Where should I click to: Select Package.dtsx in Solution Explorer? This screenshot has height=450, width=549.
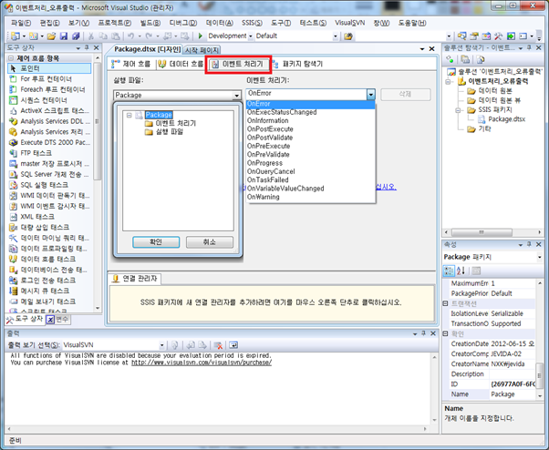point(506,119)
